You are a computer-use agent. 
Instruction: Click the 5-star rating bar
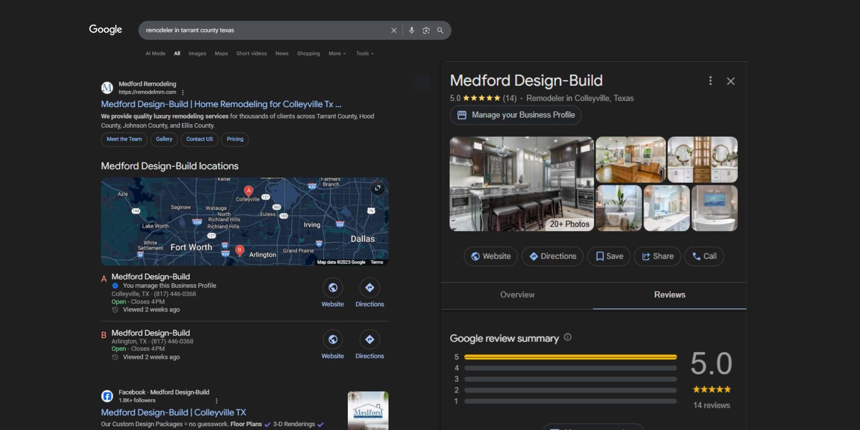(x=570, y=357)
